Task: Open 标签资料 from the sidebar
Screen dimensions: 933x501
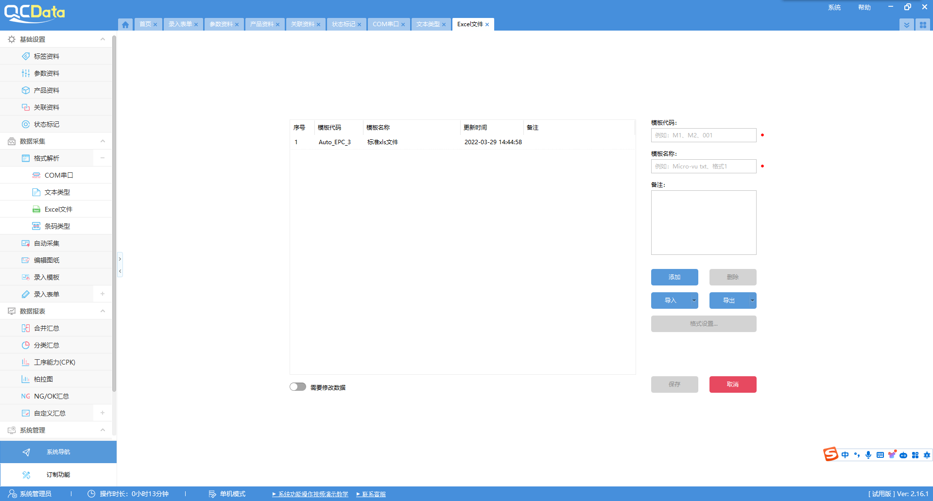Action: pos(47,56)
